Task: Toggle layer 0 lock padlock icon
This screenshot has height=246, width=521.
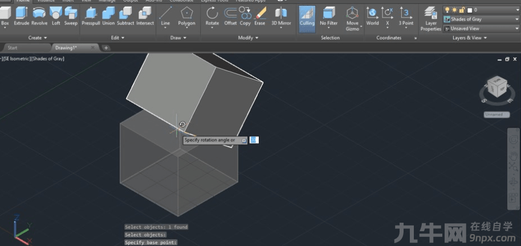Action: pyautogui.click(x=462, y=10)
